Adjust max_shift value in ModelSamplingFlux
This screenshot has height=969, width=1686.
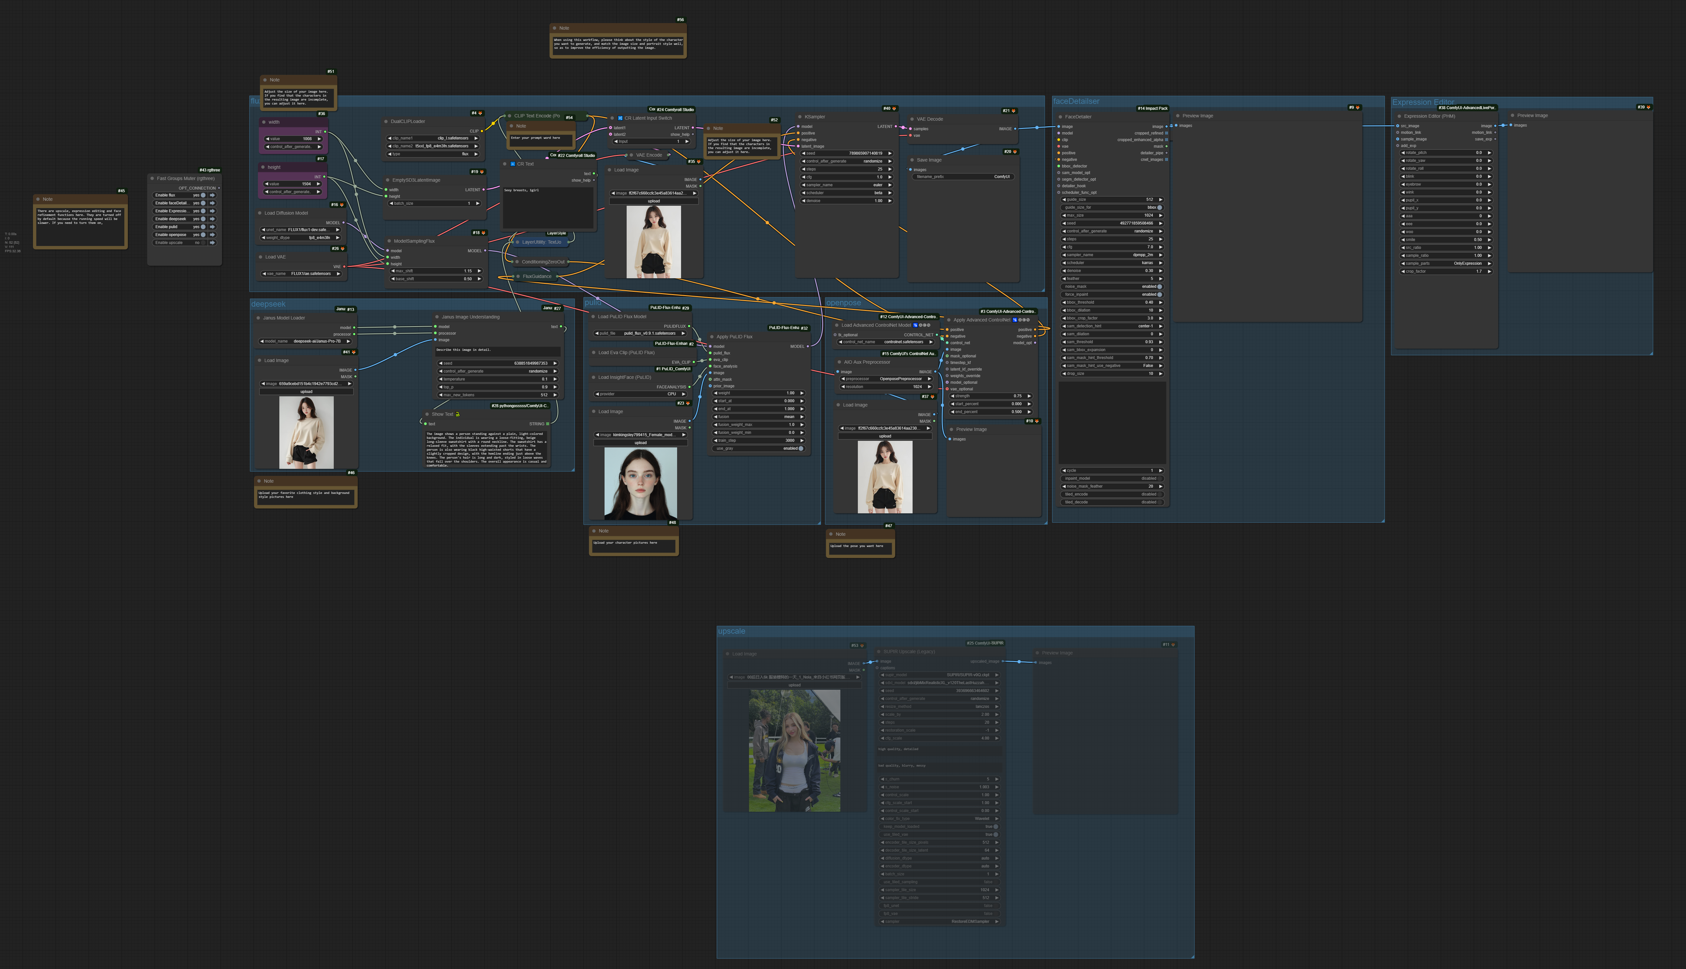tap(435, 271)
